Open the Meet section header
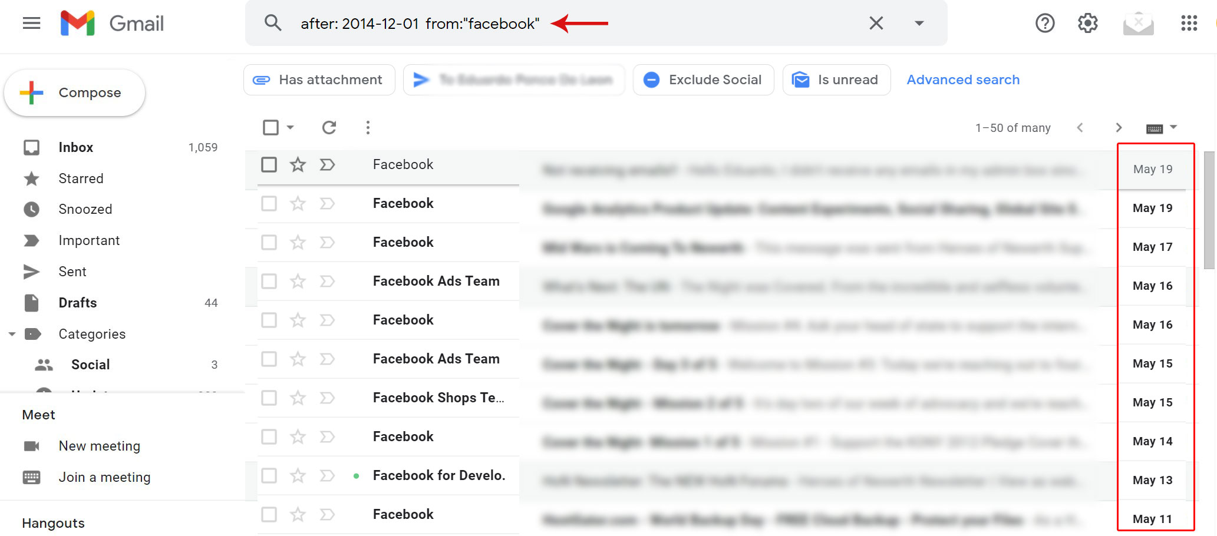This screenshot has height=536, width=1217. pos(38,415)
